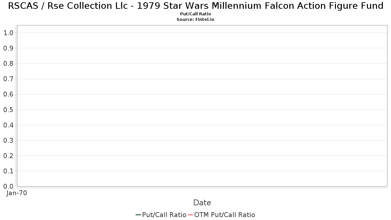Toggle the OTM Put/Call Ratio legend label
391x220 pixels.
point(224,215)
